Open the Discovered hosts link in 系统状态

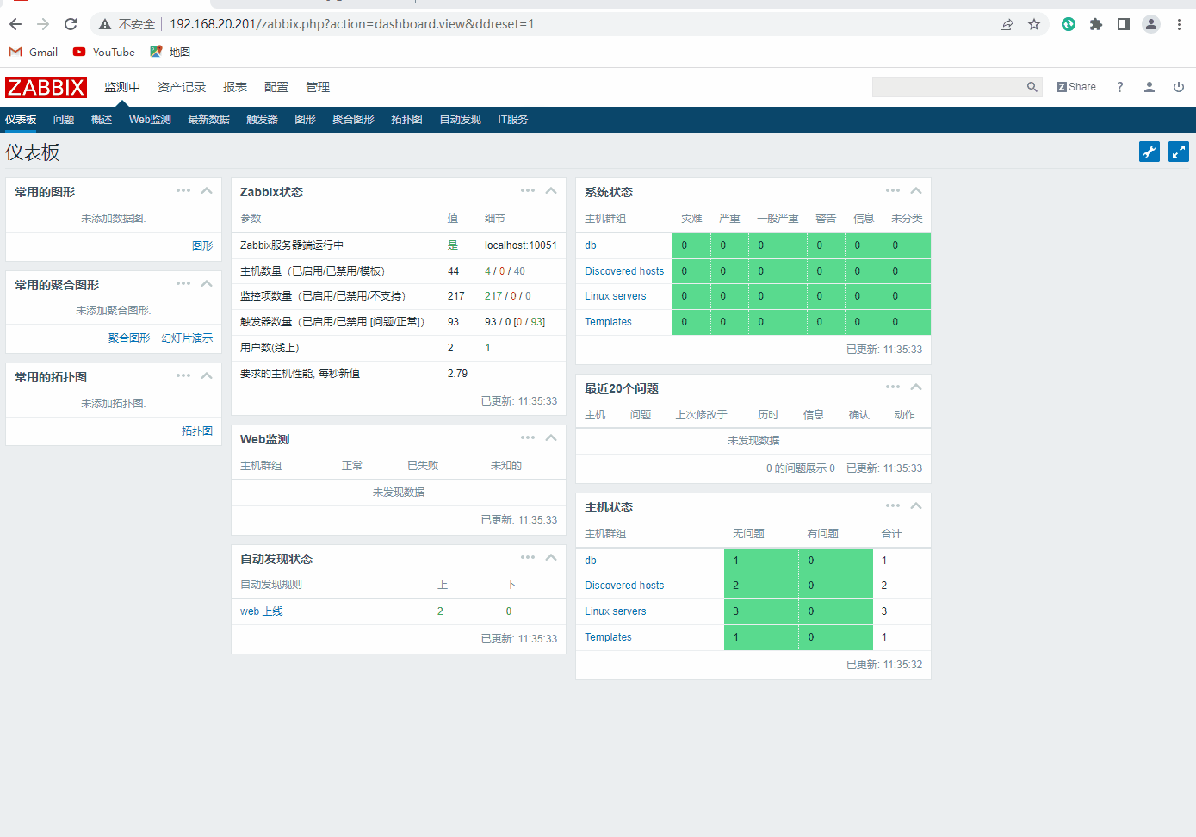point(624,271)
